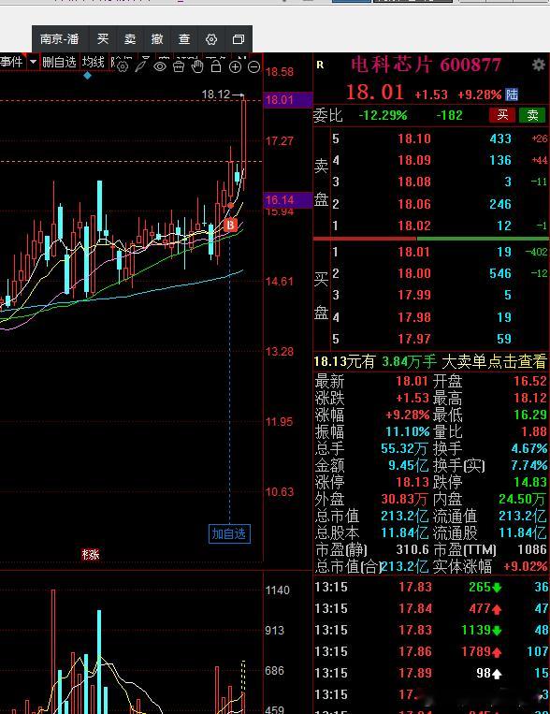Click the 卖 button in the trade toolbar

point(130,39)
